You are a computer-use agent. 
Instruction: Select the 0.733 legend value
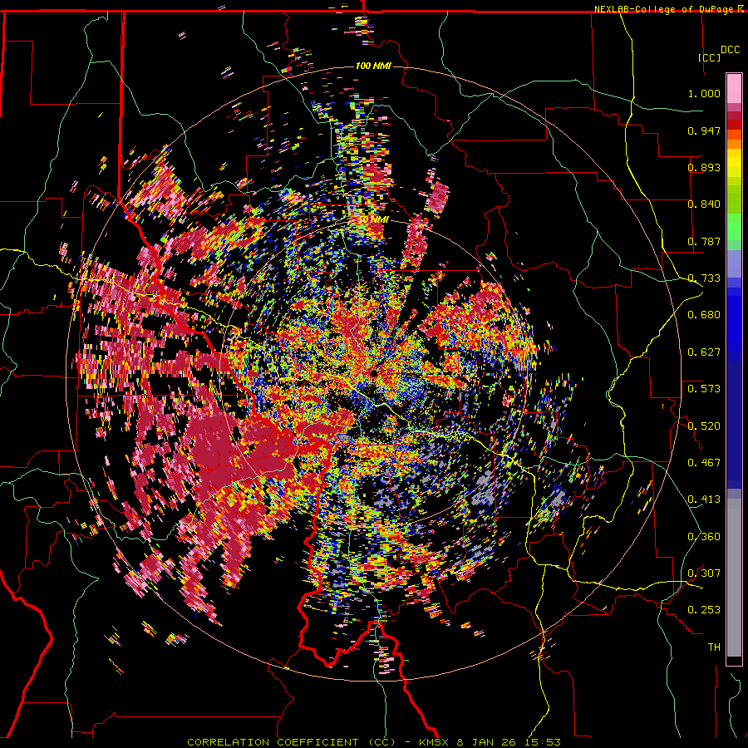704,278
